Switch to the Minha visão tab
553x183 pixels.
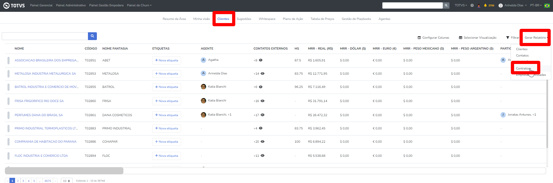pos(202,19)
